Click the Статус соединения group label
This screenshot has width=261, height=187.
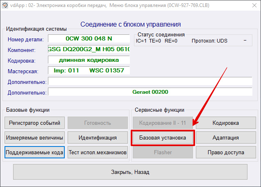(161, 34)
